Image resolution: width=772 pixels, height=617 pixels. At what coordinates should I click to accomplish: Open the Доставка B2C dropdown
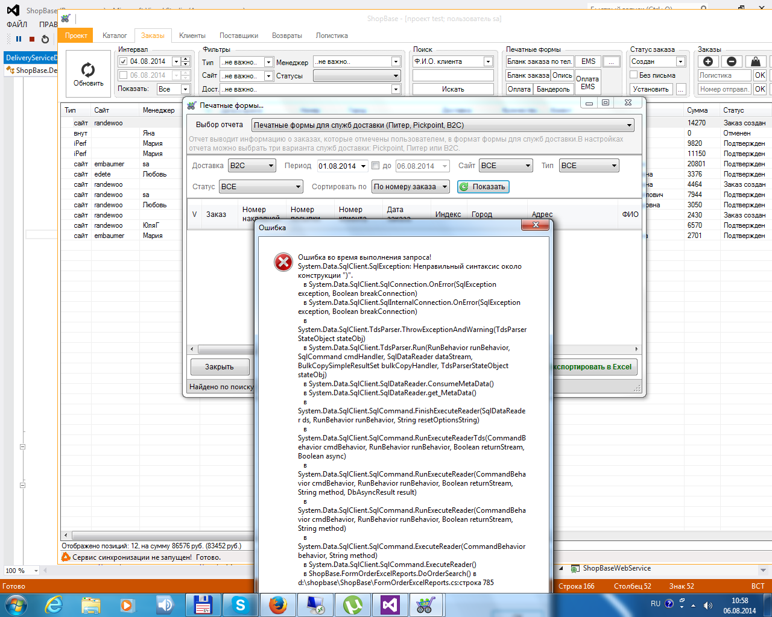coord(252,166)
